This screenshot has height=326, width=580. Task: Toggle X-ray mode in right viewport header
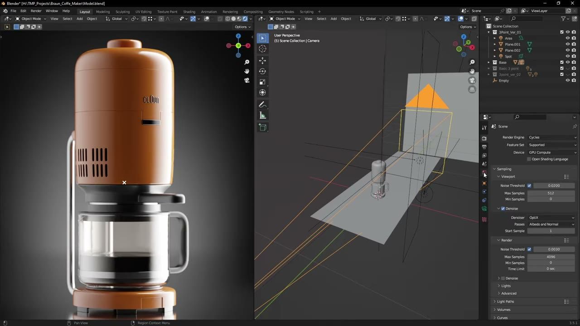[474, 19]
